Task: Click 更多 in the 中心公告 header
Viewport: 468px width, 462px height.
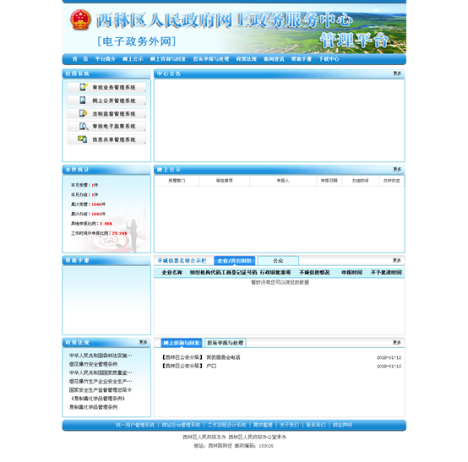Action: click(x=397, y=73)
